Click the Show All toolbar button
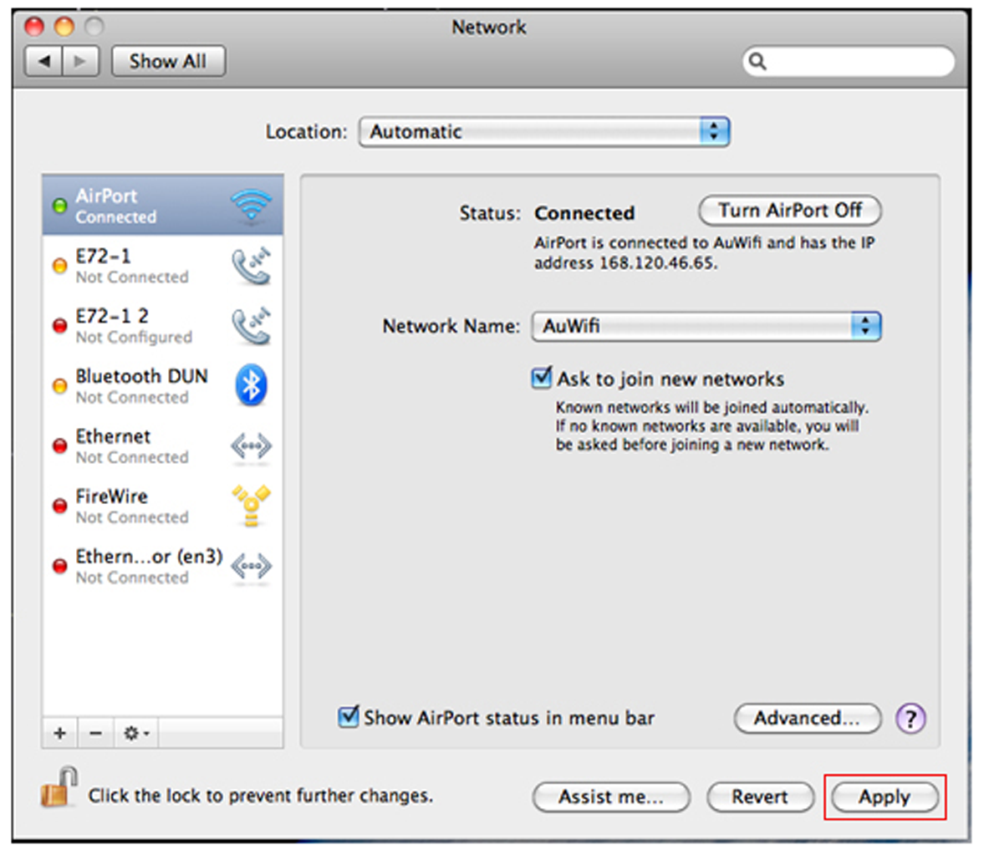 pyautogui.click(x=168, y=61)
